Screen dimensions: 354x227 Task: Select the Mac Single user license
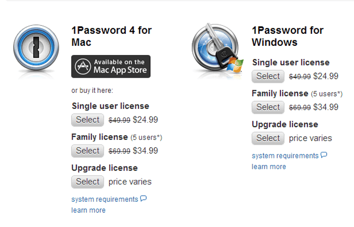pyautogui.click(x=87, y=120)
